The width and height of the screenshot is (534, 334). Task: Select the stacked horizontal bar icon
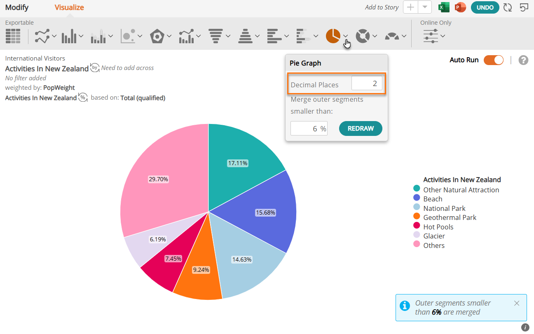303,36
